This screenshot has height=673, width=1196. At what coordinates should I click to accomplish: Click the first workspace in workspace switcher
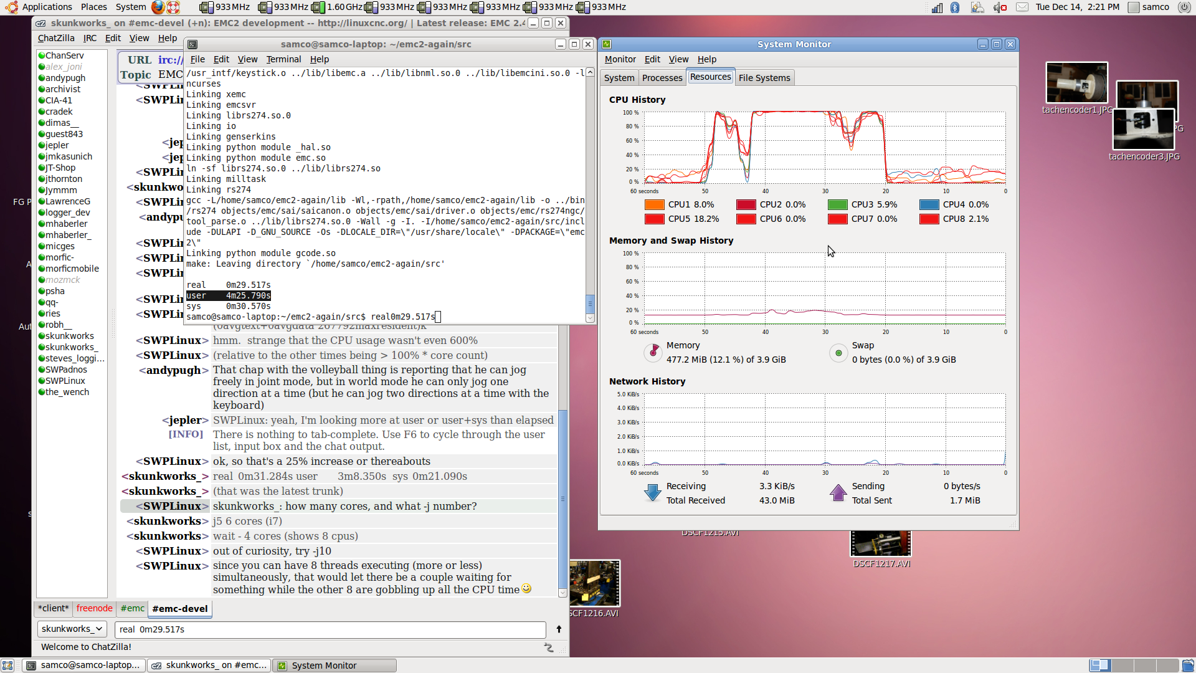(x=1100, y=666)
